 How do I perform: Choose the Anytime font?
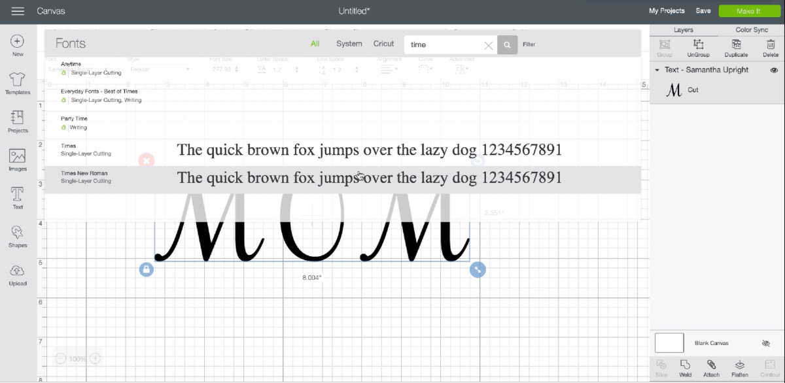tap(342, 69)
